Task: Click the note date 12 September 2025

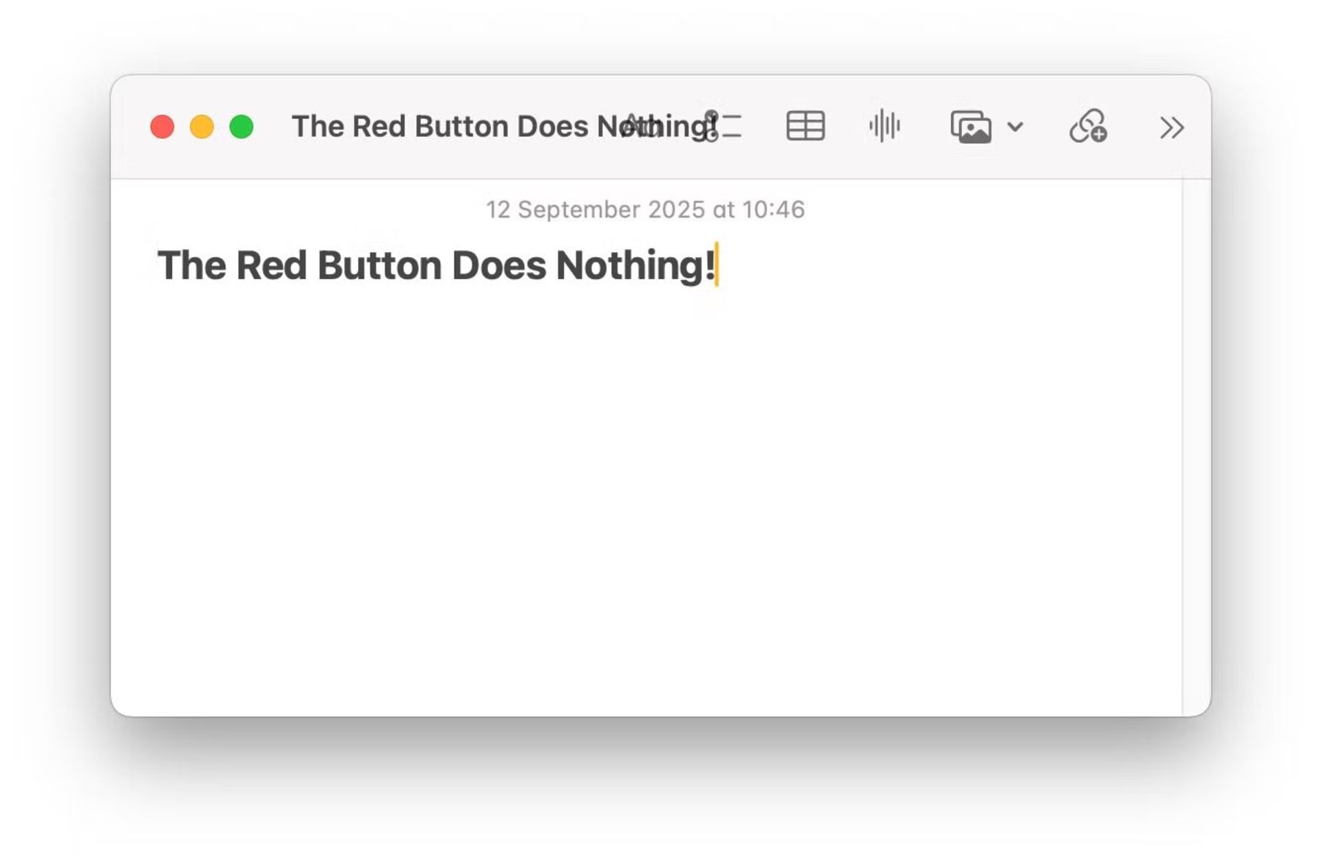Action: tap(645, 209)
